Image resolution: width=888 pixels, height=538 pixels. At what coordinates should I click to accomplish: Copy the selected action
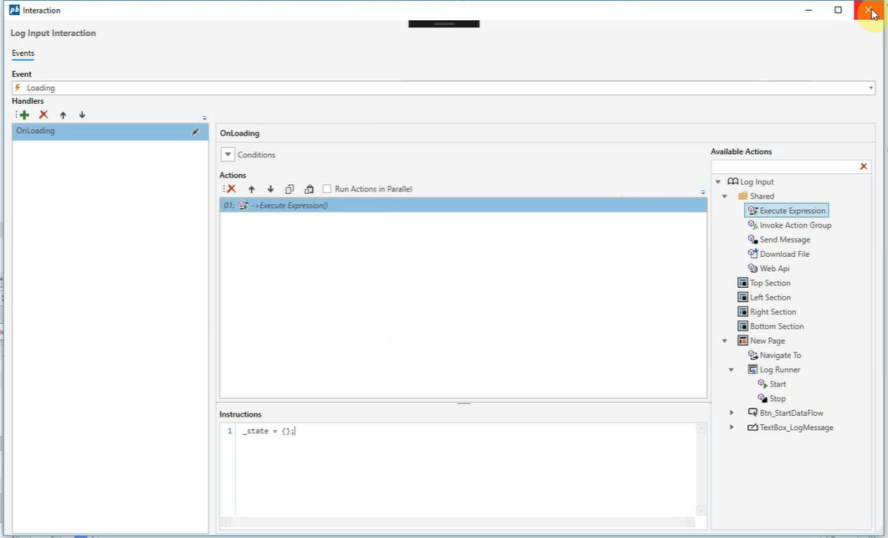[290, 189]
